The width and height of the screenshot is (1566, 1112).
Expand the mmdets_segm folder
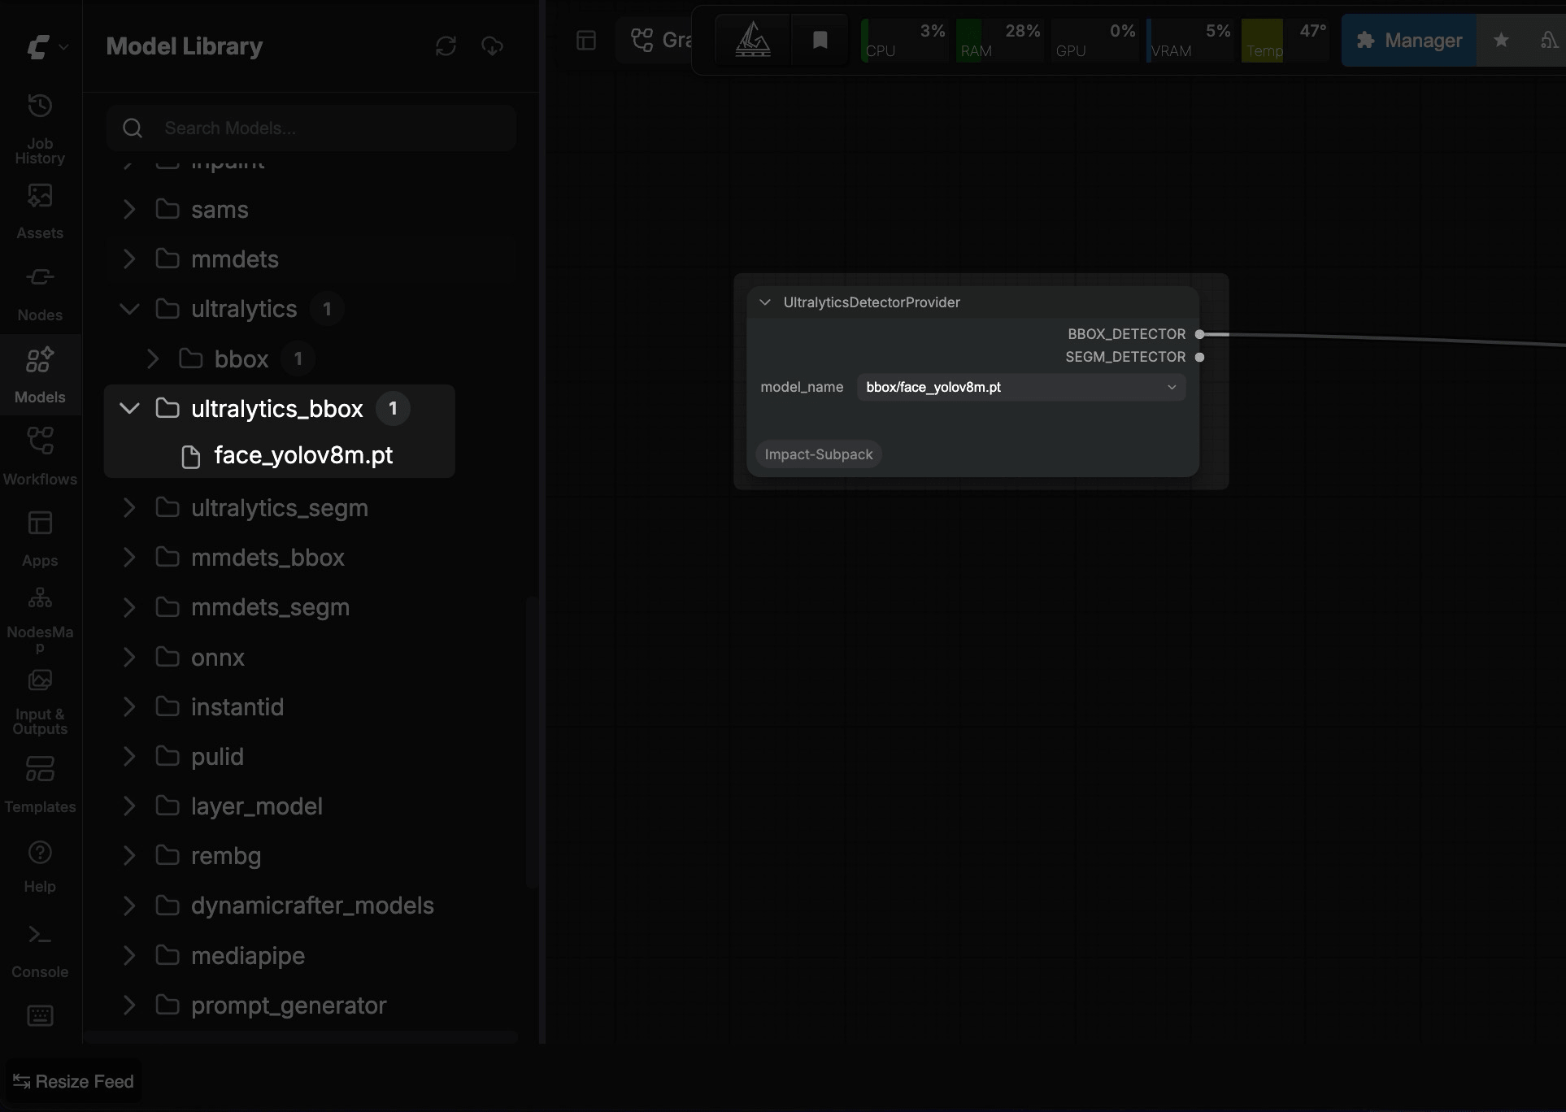[129, 607]
